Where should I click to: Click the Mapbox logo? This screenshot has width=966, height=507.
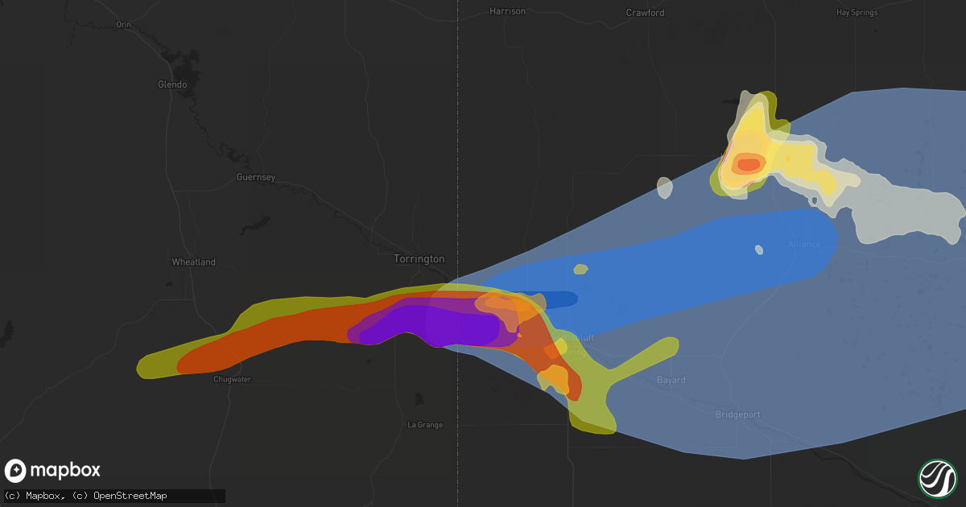point(52,471)
